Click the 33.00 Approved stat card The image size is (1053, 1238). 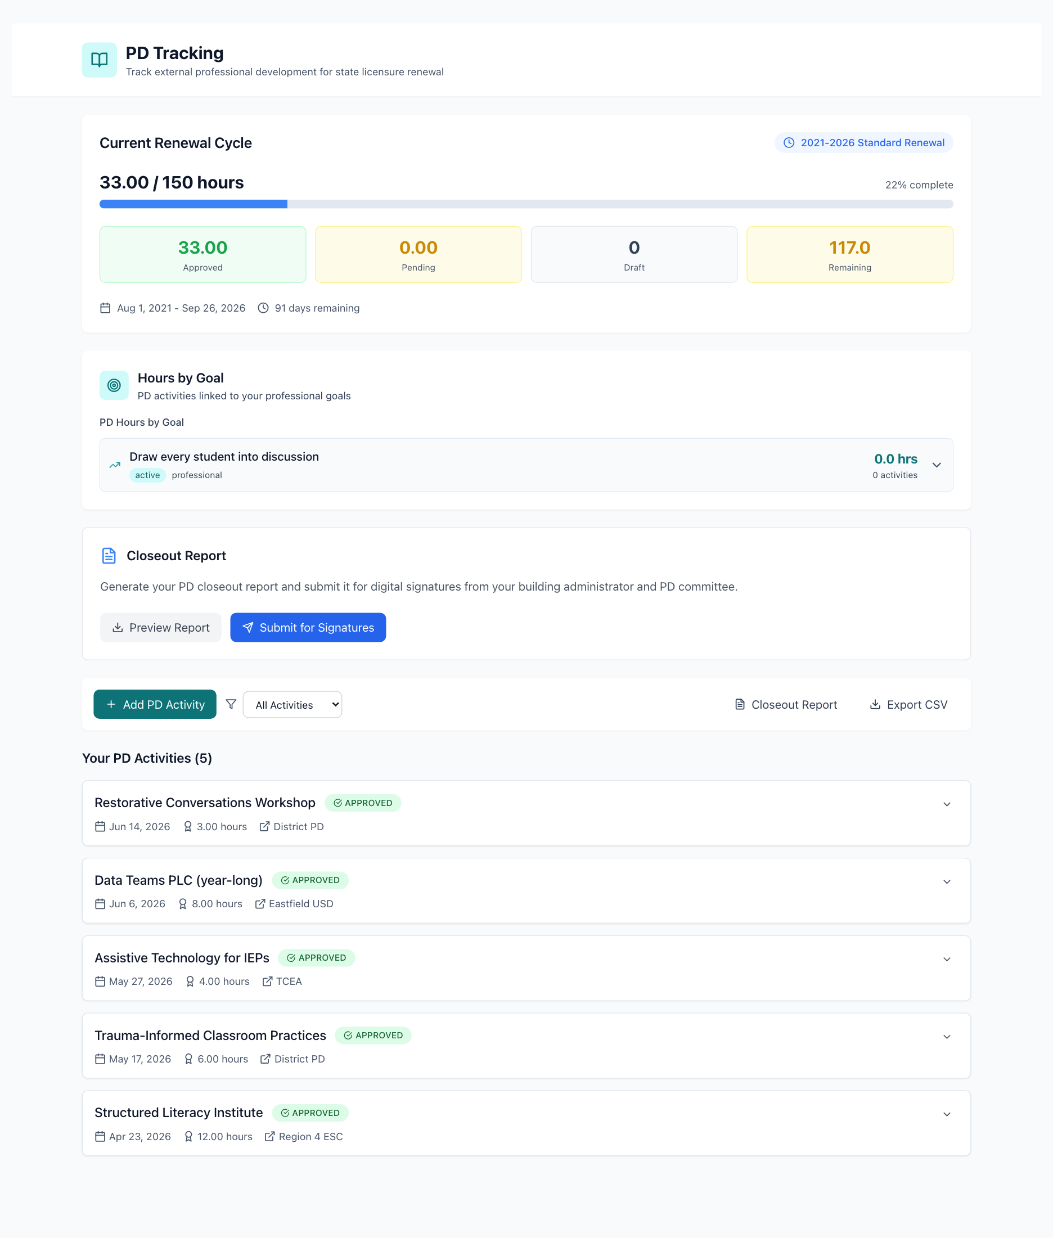pyautogui.click(x=203, y=254)
